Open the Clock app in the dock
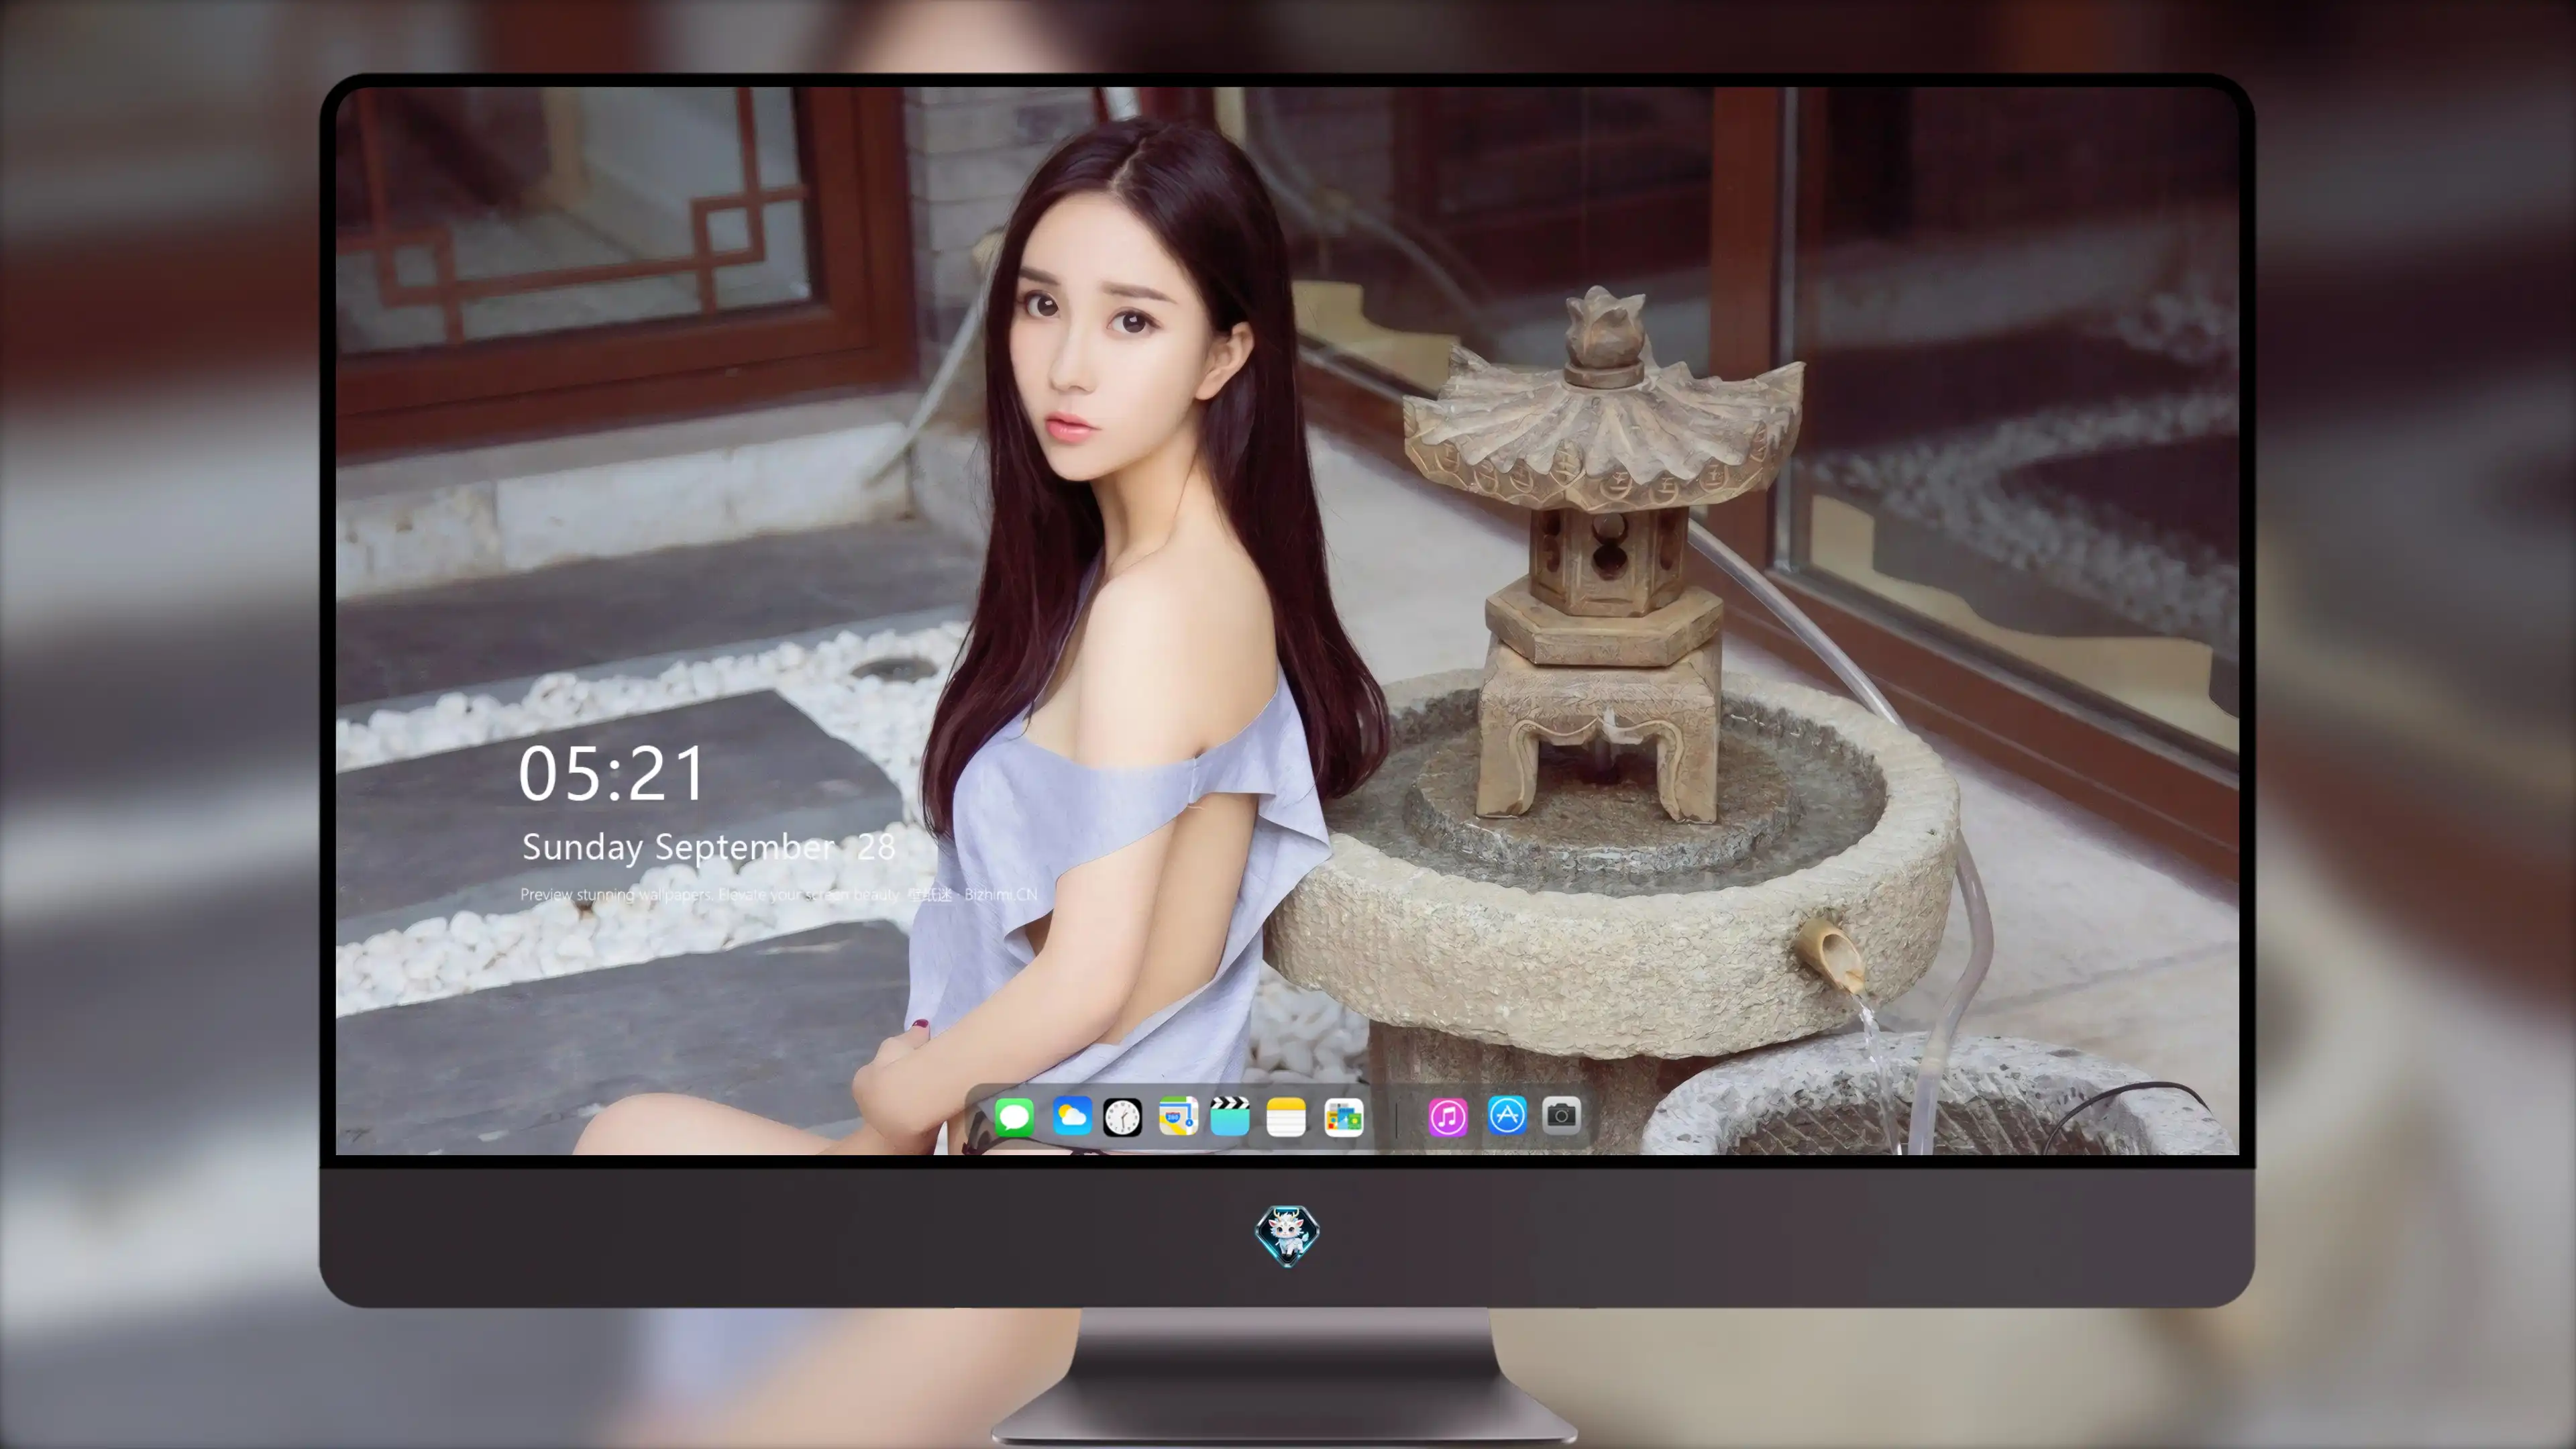The width and height of the screenshot is (2576, 1449). [x=1122, y=1117]
